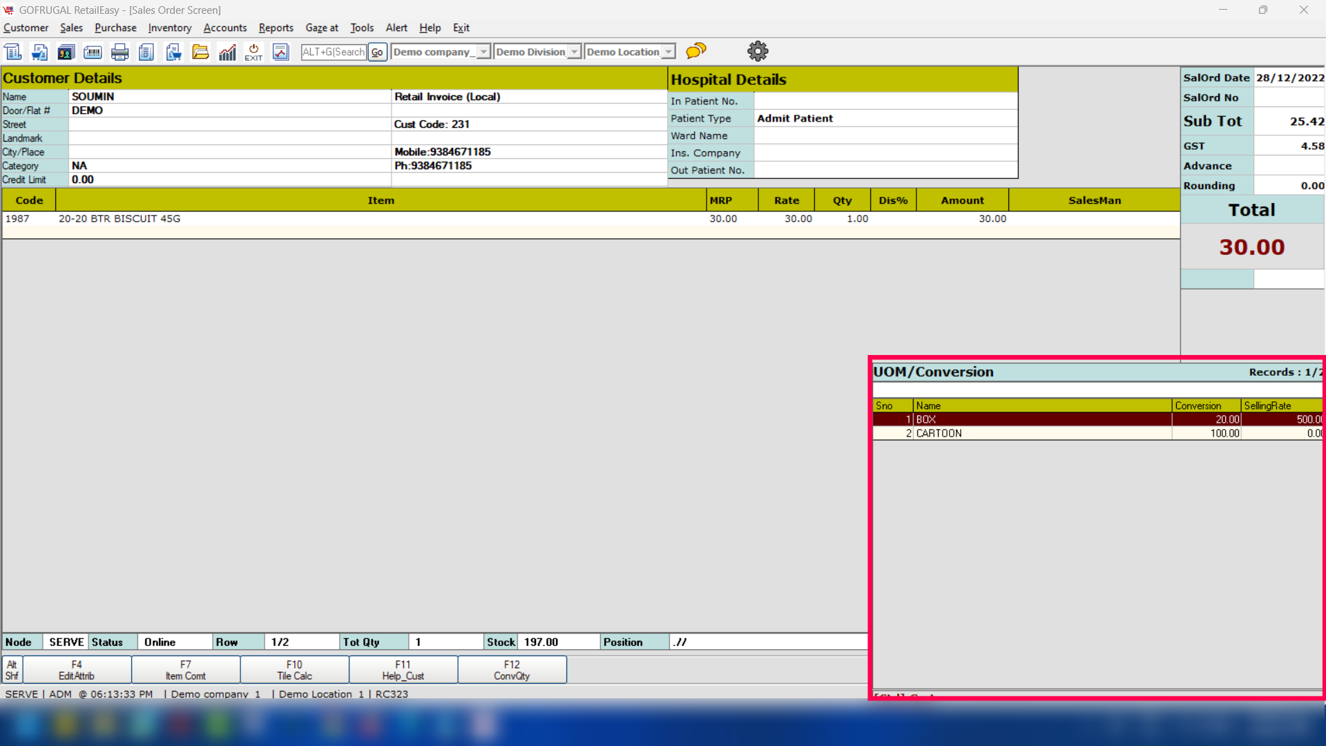Click the EXIT power icon
The height and width of the screenshot is (746, 1326).
tap(253, 52)
